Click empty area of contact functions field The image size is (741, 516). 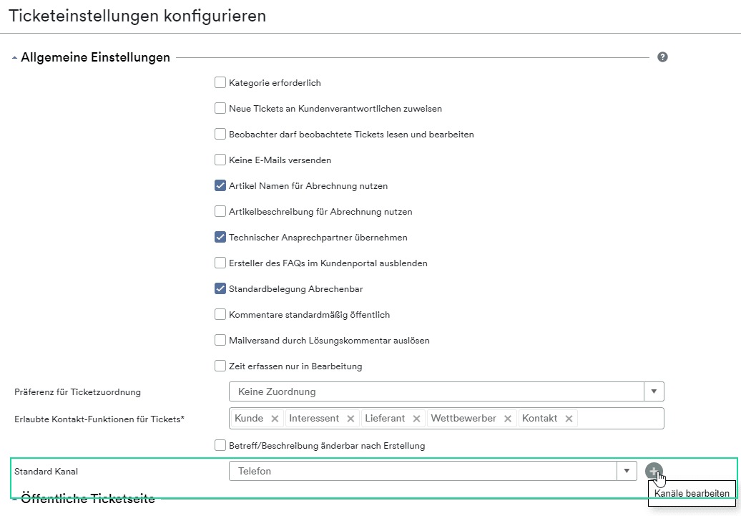(x=620, y=419)
